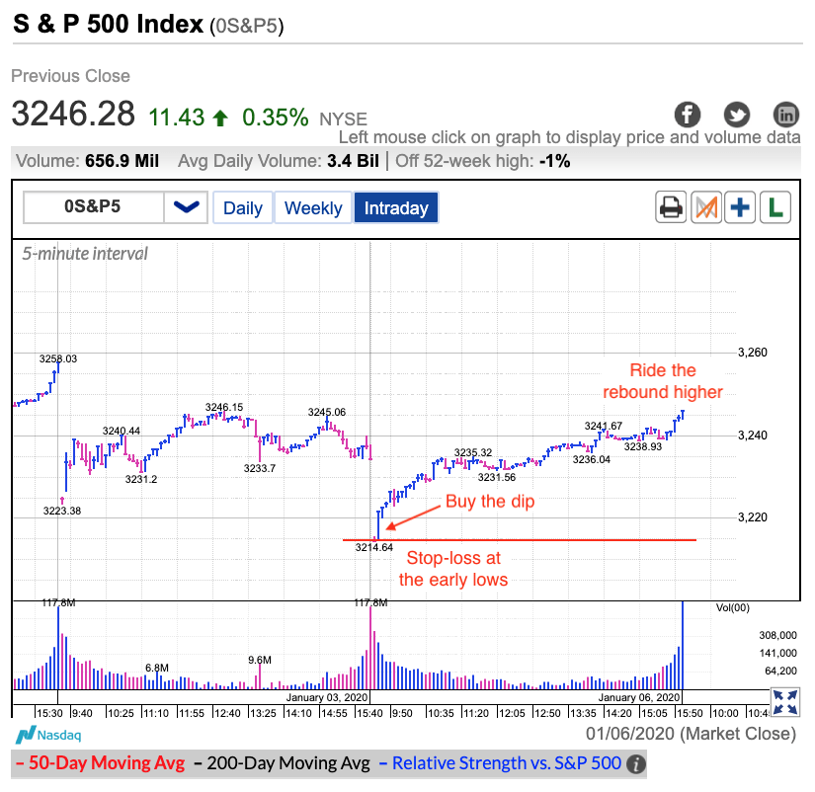Click the blue plus icon in chart toolbar
The image size is (815, 792).
click(740, 207)
